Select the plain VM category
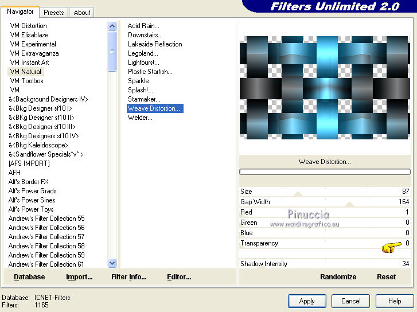This screenshot has width=417, height=312. pos(15,90)
